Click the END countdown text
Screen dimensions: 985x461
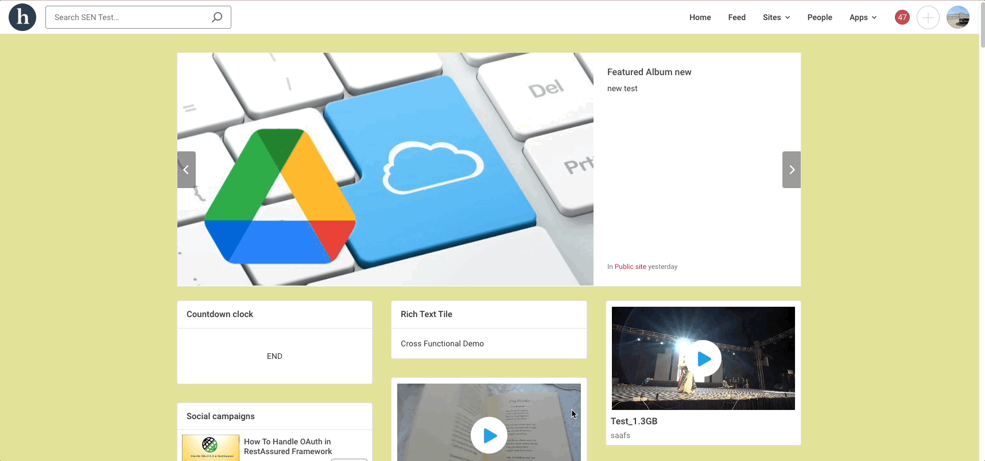pyautogui.click(x=274, y=356)
